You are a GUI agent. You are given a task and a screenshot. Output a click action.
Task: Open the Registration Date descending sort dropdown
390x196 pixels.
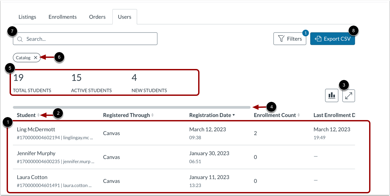[233, 115]
